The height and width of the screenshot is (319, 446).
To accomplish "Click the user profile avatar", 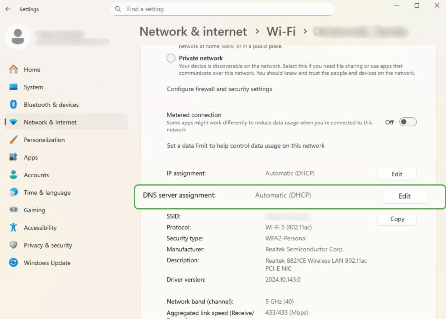I will [x=18, y=37].
